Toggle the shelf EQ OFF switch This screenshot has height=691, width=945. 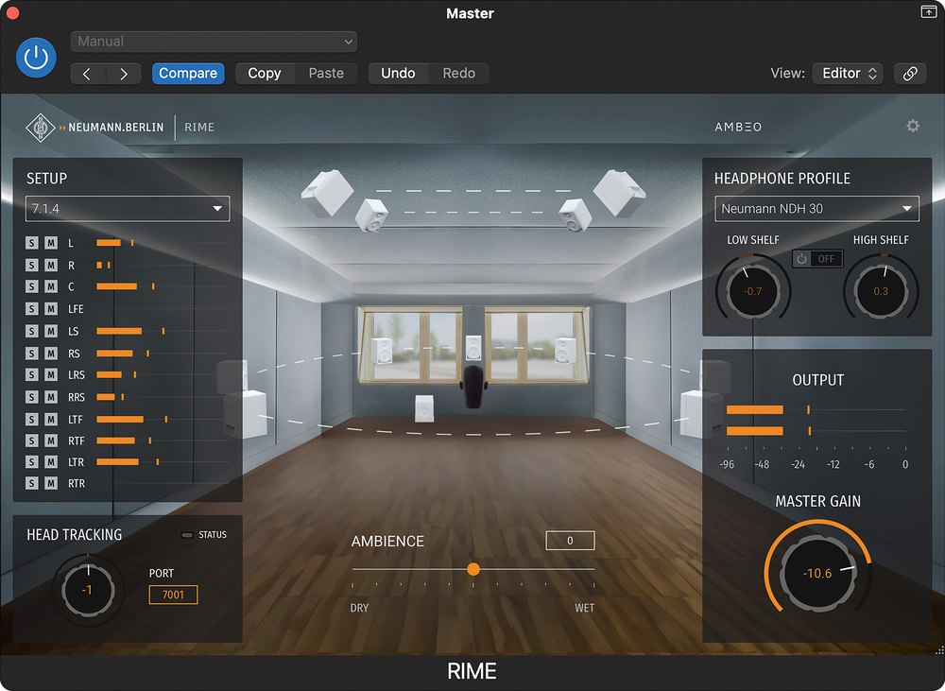pos(816,258)
